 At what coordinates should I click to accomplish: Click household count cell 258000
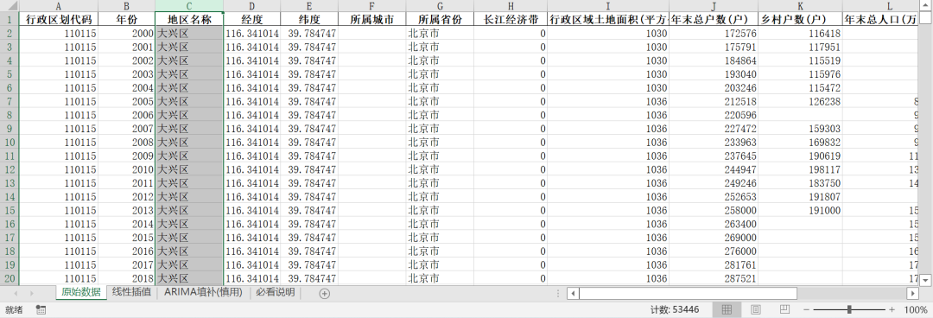point(714,210)
